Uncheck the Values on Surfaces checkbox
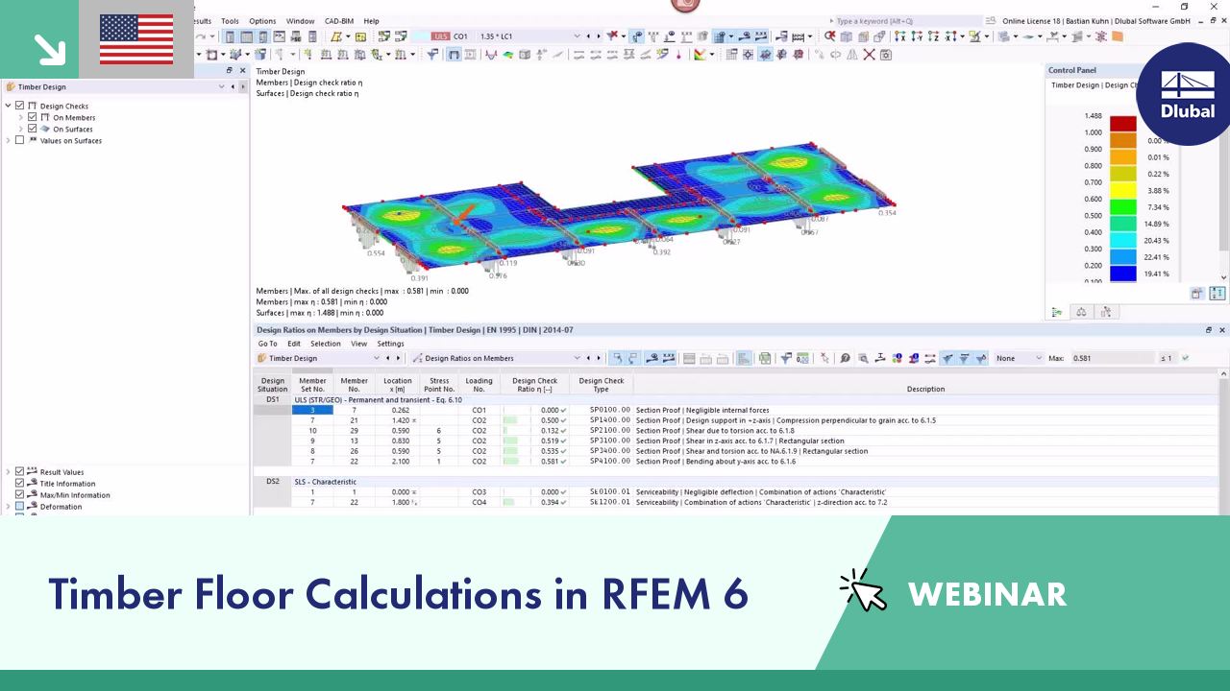This screenshot has height=691, width=1230. (x=20, y=140)
